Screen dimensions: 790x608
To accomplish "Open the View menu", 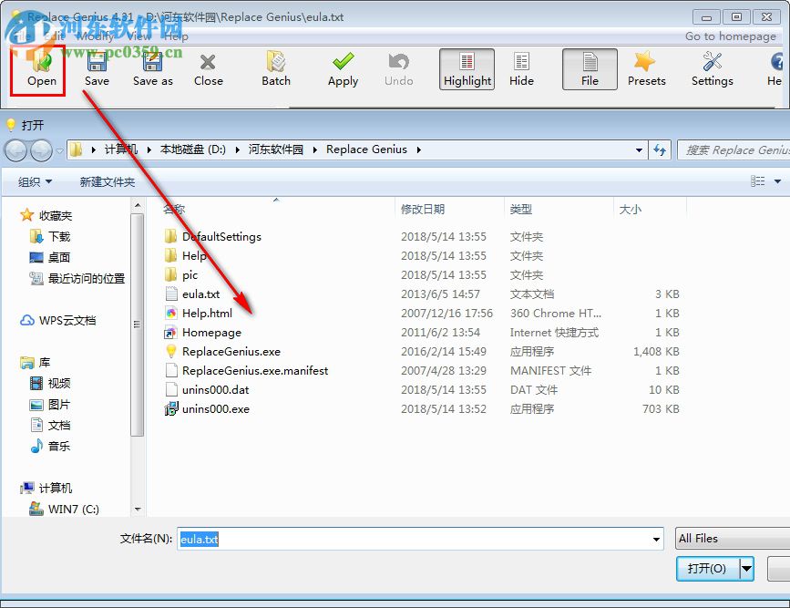I will 139,36.
